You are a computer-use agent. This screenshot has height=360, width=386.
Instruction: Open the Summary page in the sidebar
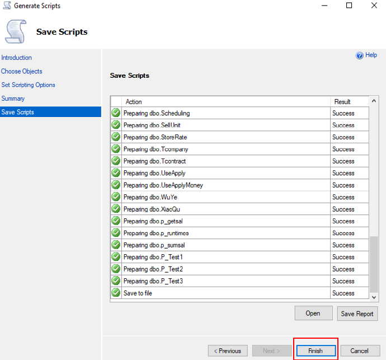13,99
